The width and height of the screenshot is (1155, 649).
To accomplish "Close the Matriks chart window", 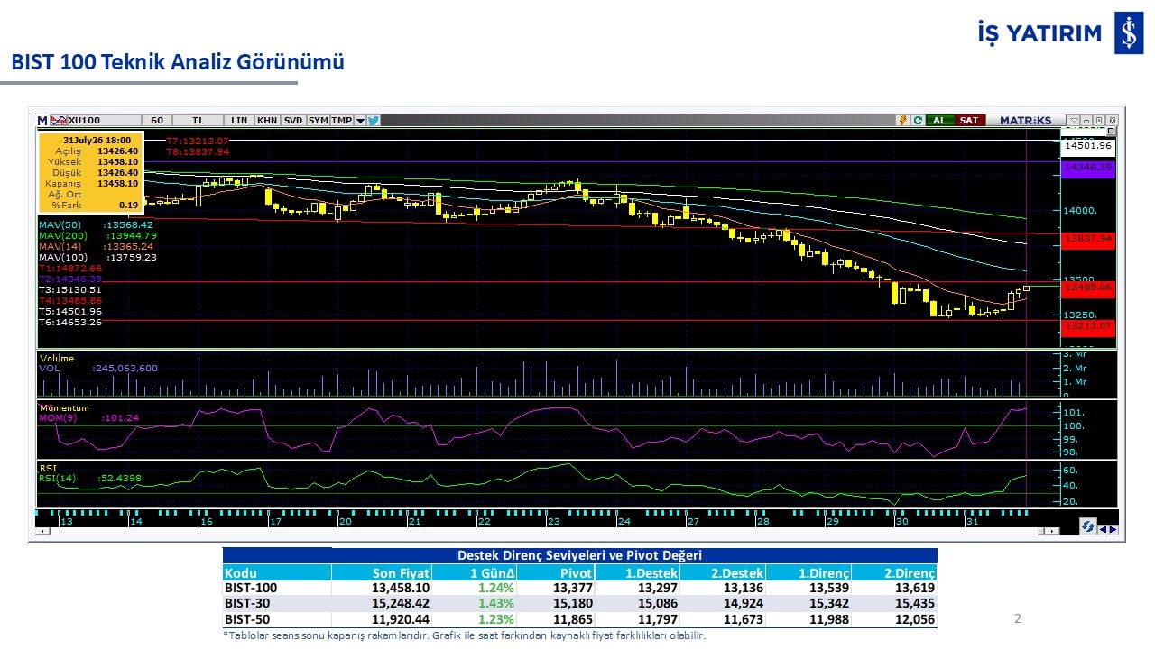I will coord(1112,120).
